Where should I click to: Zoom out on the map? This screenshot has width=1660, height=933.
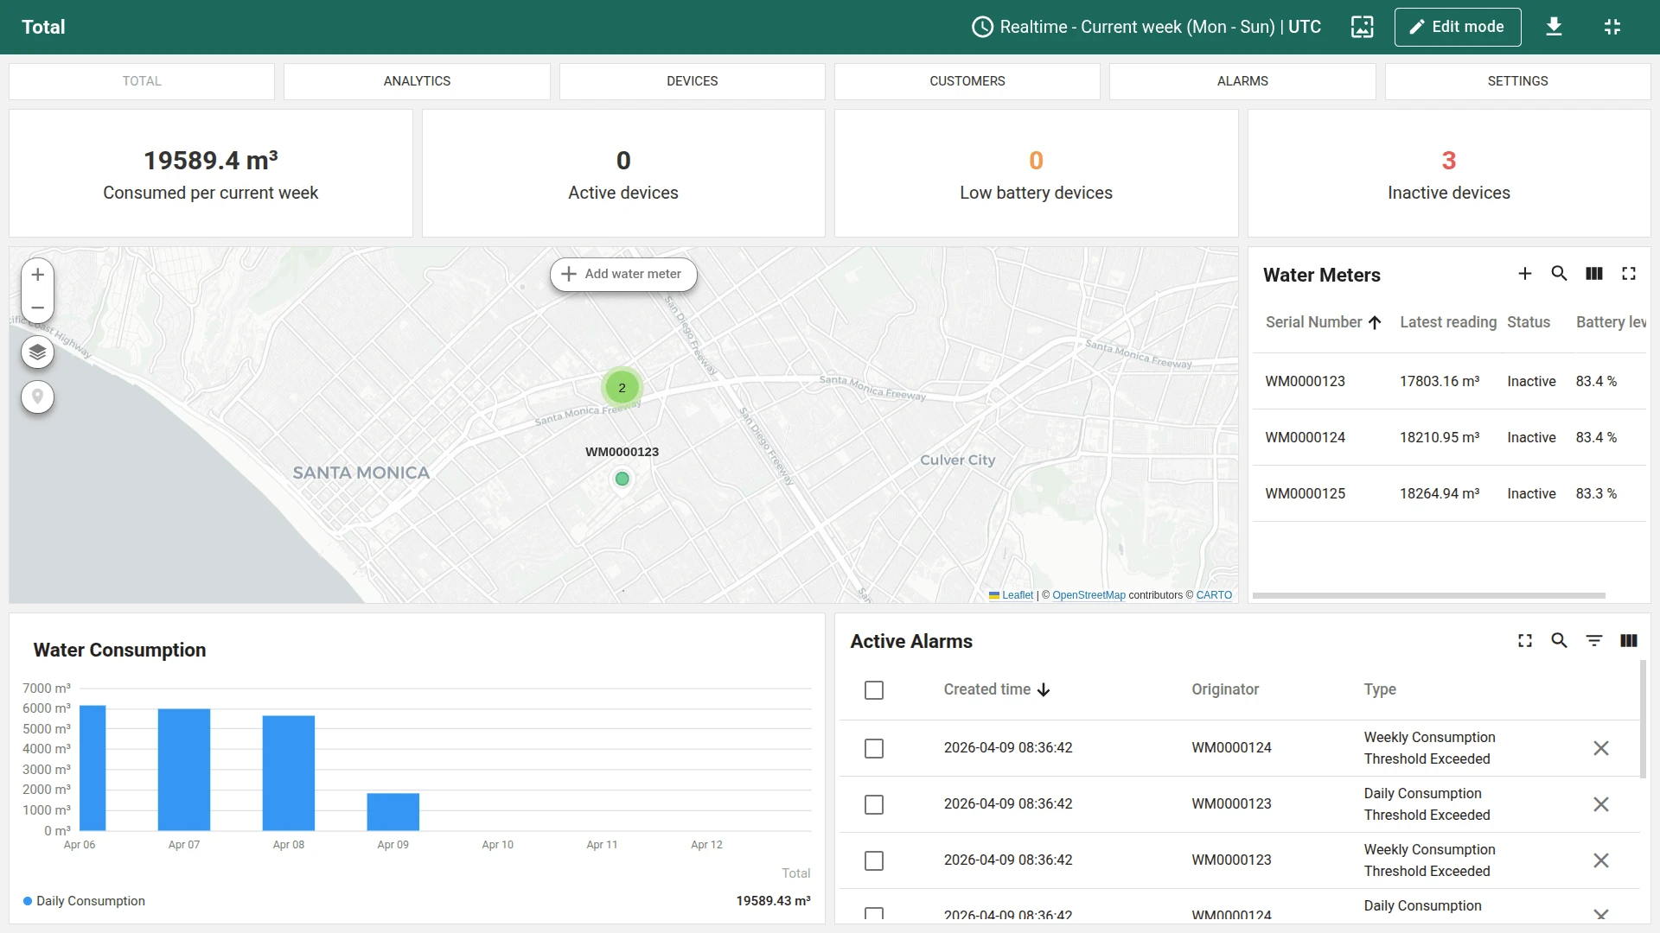coord(38,308)
